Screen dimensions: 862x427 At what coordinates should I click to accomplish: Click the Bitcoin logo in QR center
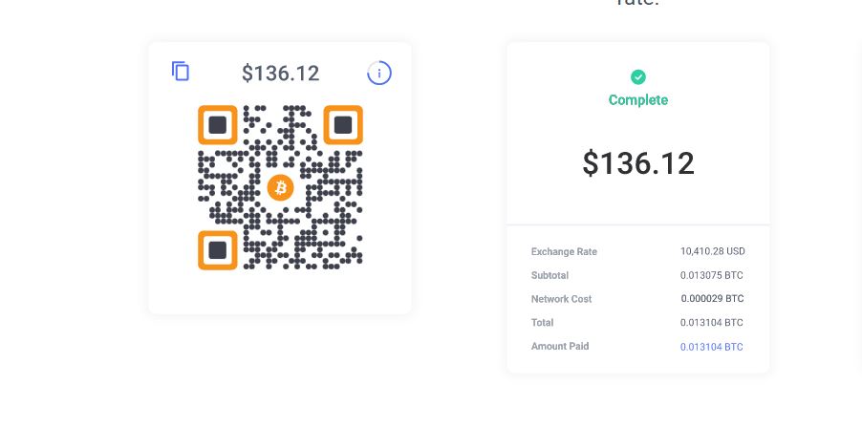point(280,188)
